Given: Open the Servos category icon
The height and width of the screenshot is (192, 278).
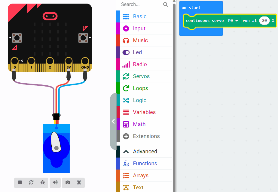Looking at the screenshot, I should (126, 76).
